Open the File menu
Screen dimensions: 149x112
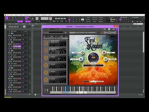[x=8, y=15]
